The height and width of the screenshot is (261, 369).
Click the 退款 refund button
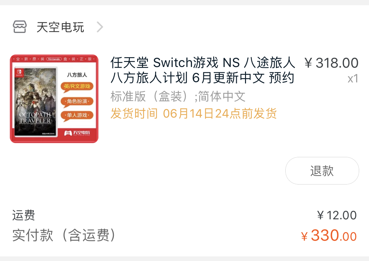(322, 171)
